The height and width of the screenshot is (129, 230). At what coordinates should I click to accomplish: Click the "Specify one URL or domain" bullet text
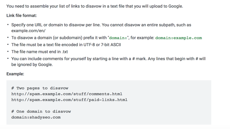[x=101, y=28]
